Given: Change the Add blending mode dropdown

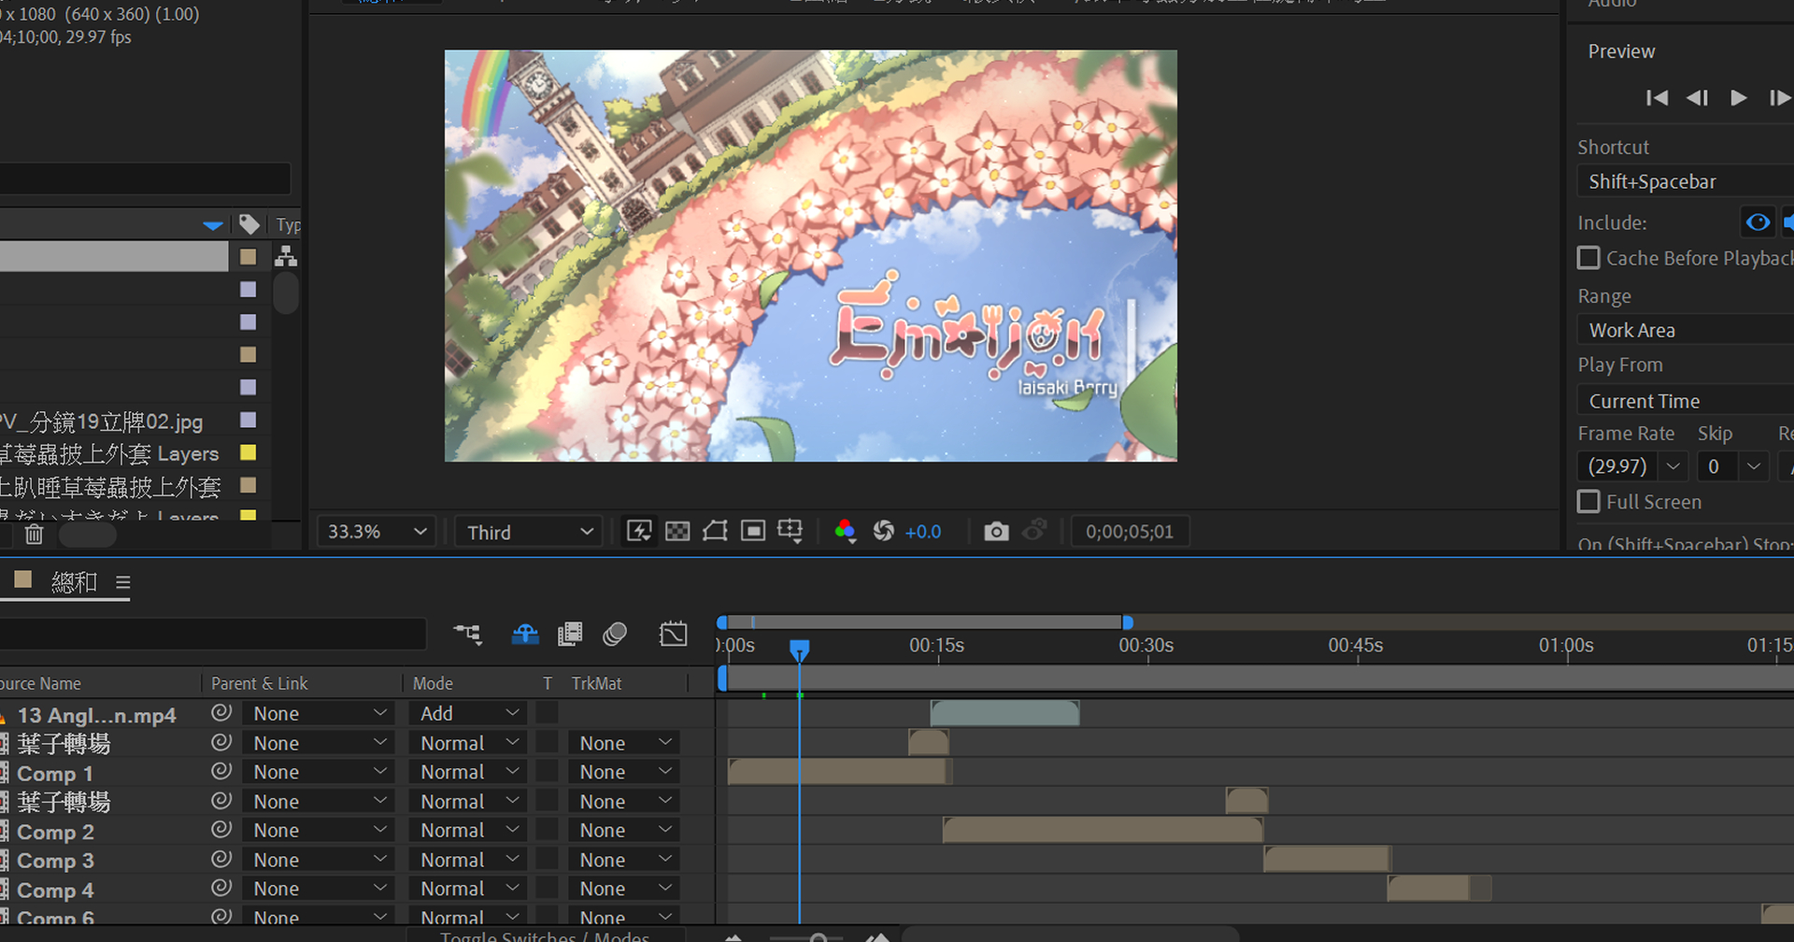Looking at the screenshot, I should coord(468,714).
